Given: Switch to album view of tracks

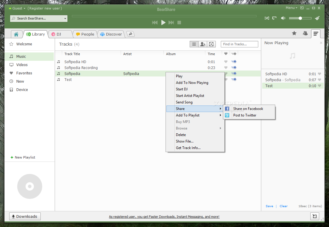Looking at the screenshot, I should tap(211, 44).
